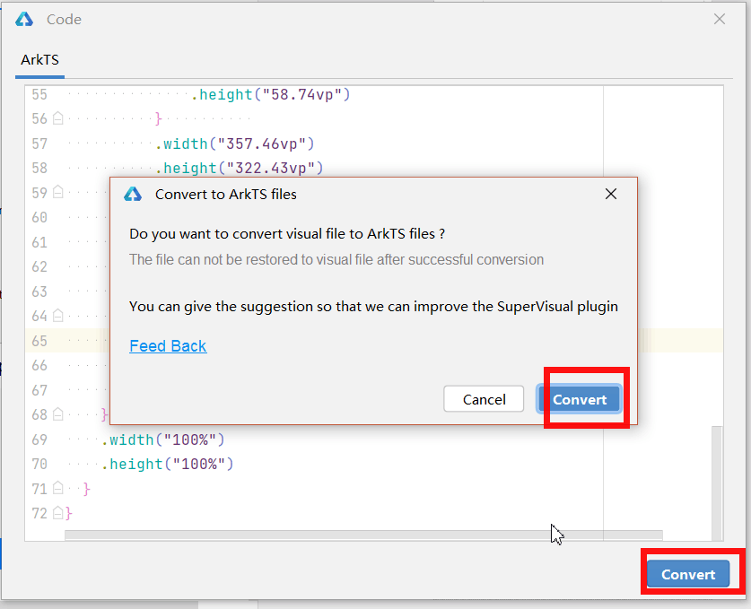The width and height of the screenshot is (751, 609).
Task: Click the DevEco icon in dialog title bar
Action: pos(133,194)
